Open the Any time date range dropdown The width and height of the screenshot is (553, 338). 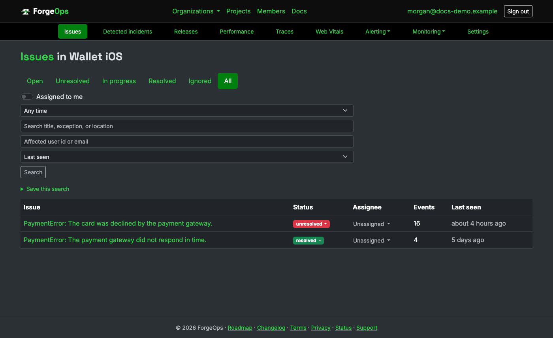(187, 111)
